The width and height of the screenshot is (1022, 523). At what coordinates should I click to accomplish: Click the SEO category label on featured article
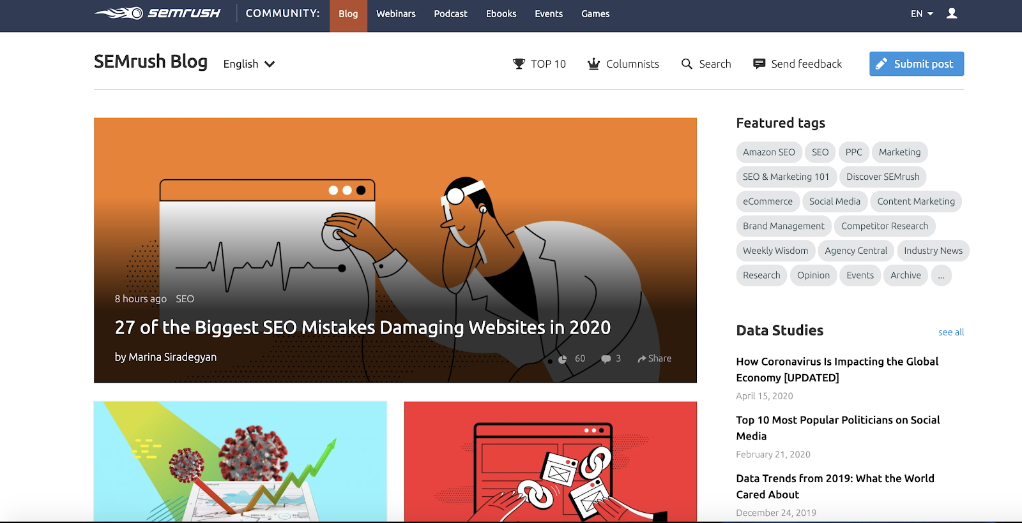pyautogui.click(x=185, y=299)
